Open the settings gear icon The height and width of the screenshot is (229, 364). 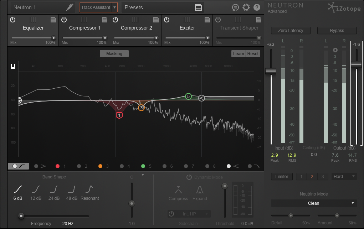click(246, 7)
